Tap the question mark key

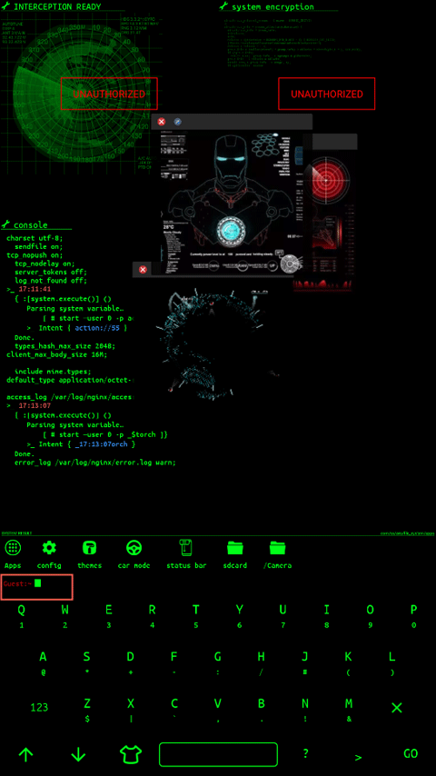click(x=306, y=753)
